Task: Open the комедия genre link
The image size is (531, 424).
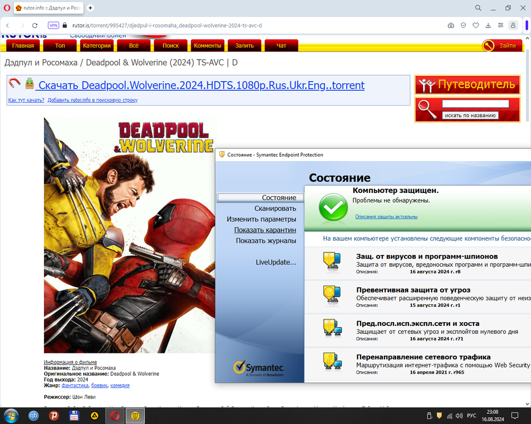Action: click(120, 385)
